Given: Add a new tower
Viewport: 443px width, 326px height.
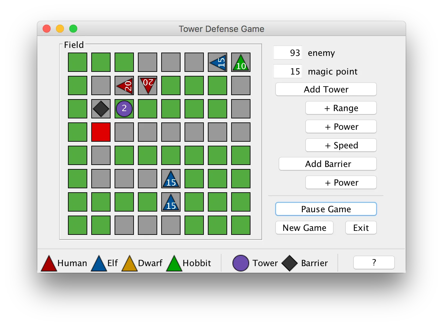Looking at the screenshot, I should point(326,89).
